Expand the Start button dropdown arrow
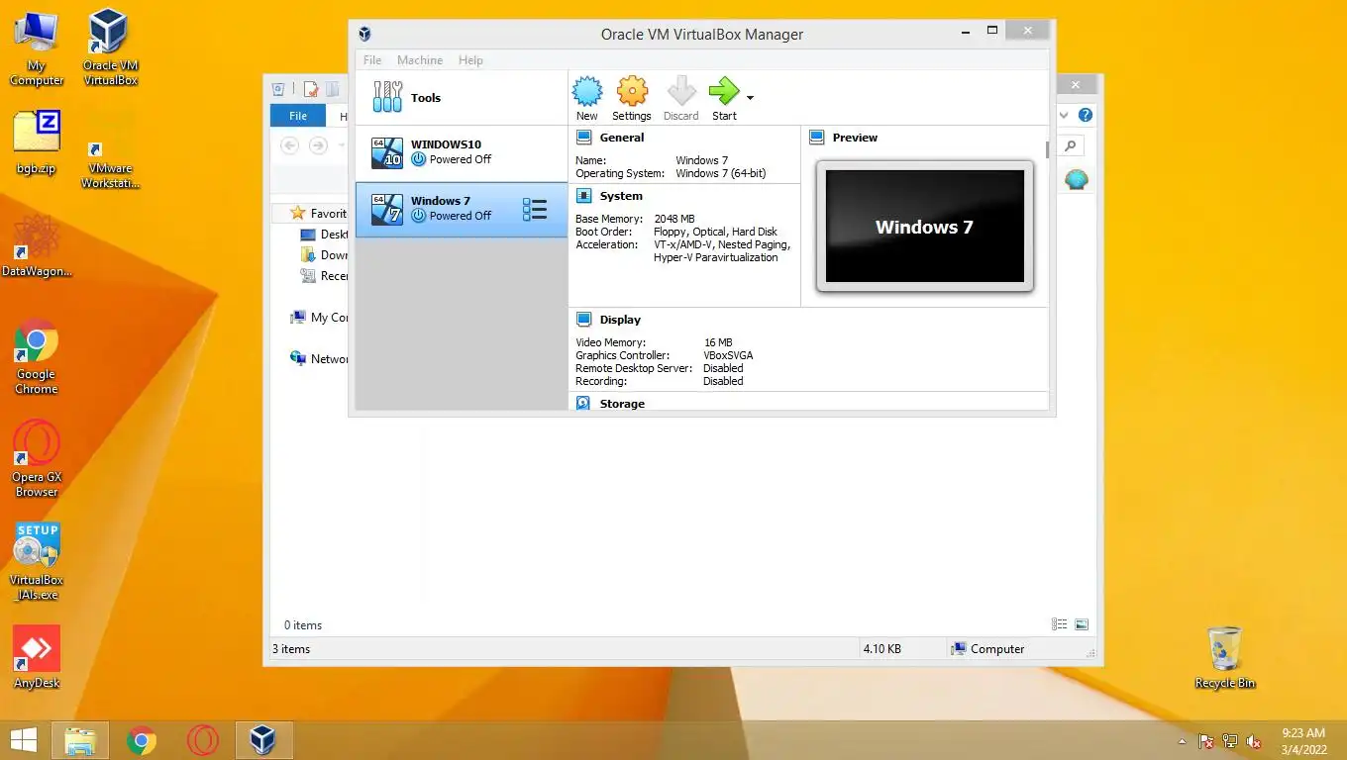Viewport: 1347px width, 760px height. [750, 98]
